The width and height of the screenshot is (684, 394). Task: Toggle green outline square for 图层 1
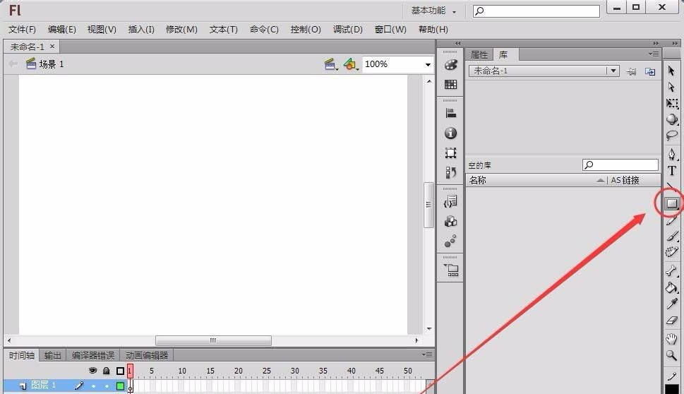[121, 386]
